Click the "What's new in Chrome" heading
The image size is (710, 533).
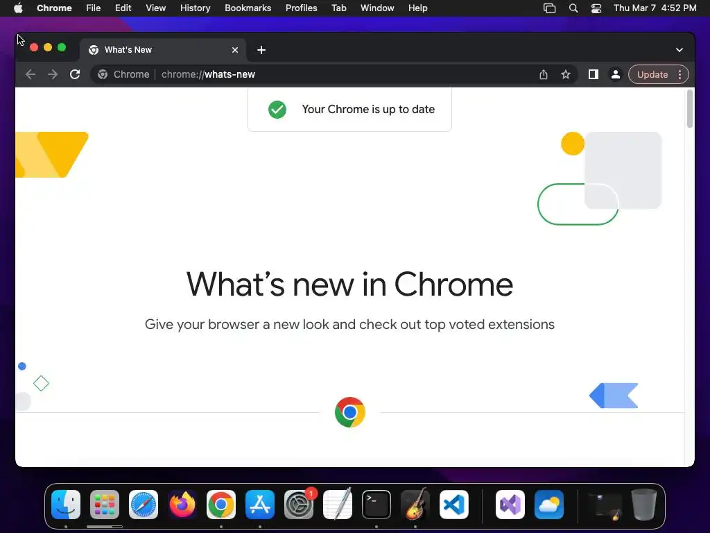[349, 285]
